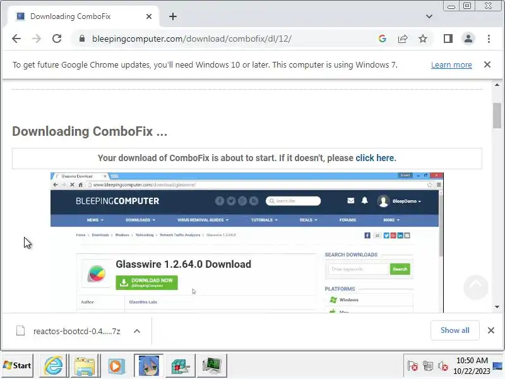505x379 pixels.
Task: Launch Windows Media Player from taskbar
Action: click(x=116, y=366)
